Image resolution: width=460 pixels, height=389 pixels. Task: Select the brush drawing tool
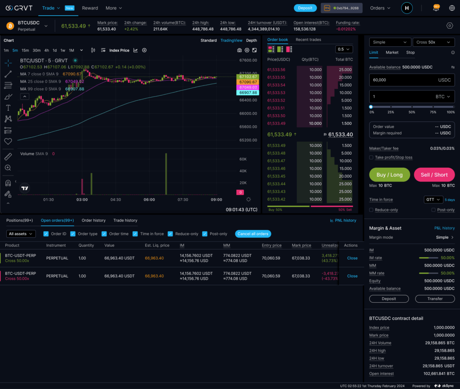(8, 97)
